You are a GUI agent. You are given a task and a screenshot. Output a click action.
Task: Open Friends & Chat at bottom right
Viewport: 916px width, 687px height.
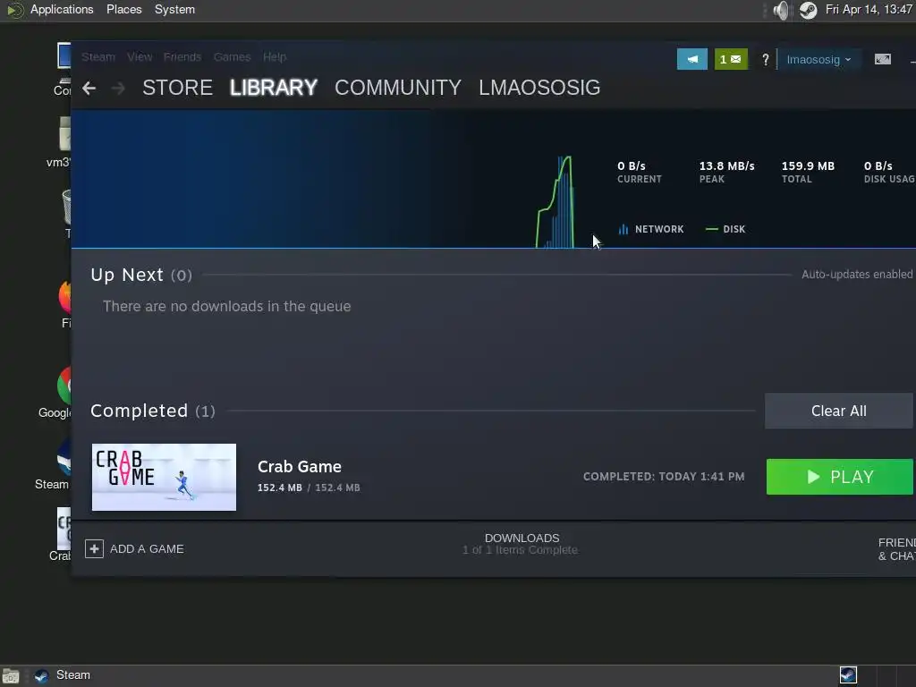point(896,549)
